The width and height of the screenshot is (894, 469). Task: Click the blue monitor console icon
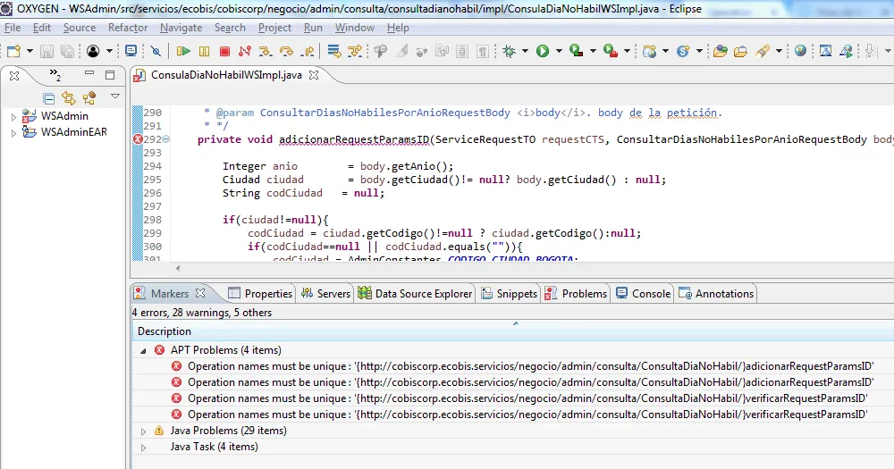coord(131,51)
